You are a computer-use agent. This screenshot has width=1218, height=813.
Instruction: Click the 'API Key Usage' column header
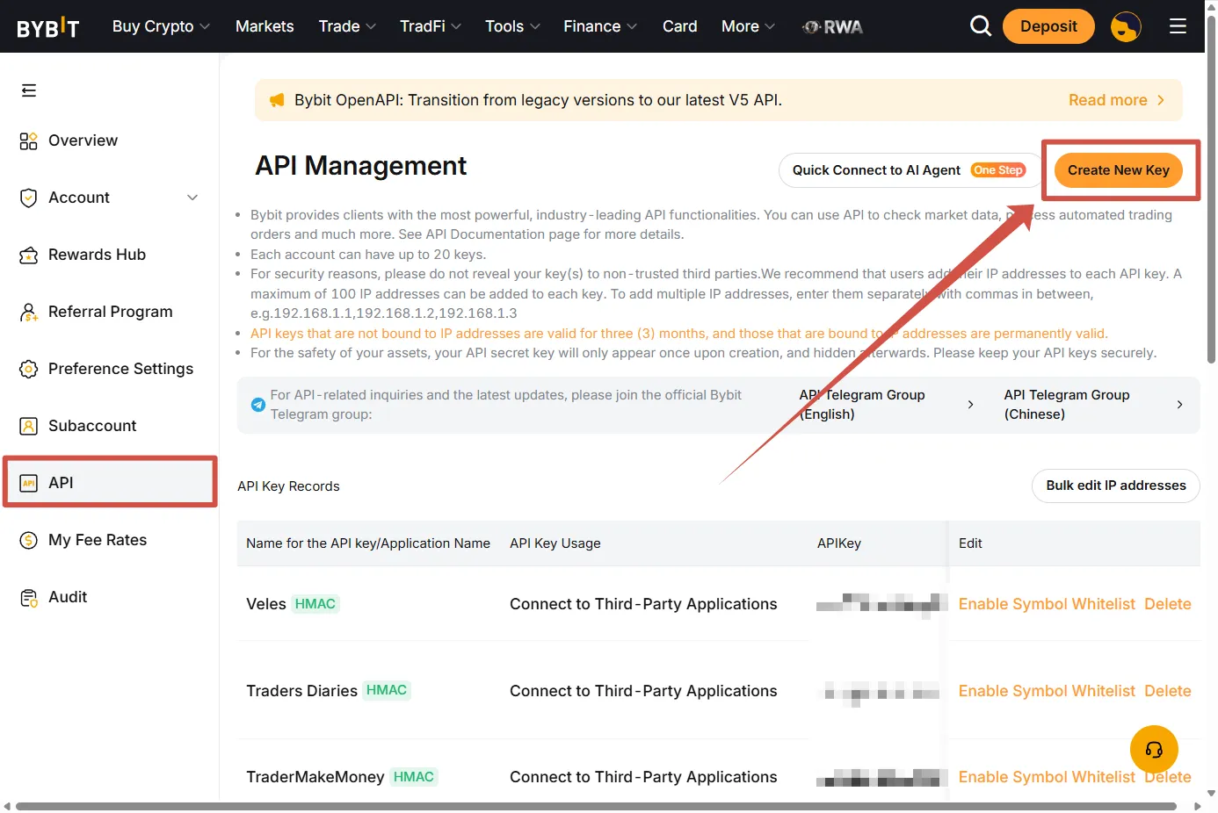click(555, 543)
